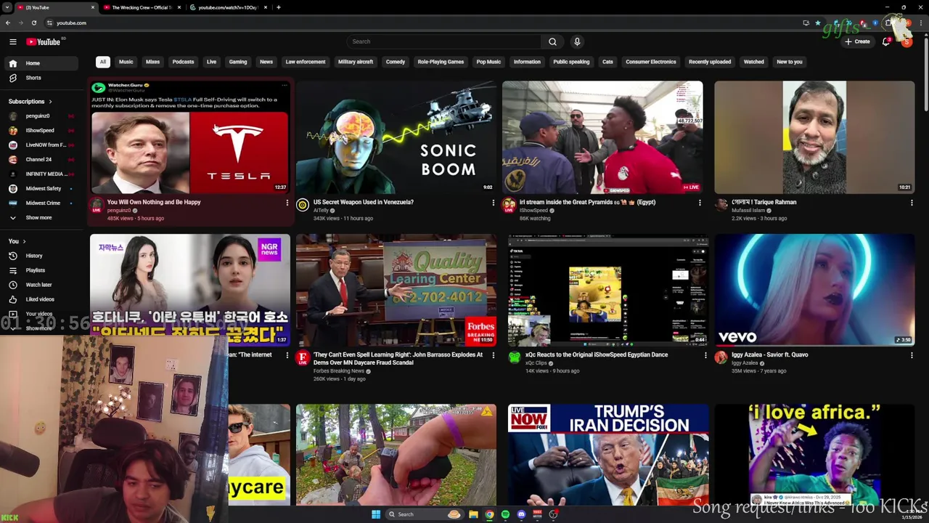Open options for 'You Will Own Nothing and Be Happy'
This screenshot has height=523, width=929.
287,203
